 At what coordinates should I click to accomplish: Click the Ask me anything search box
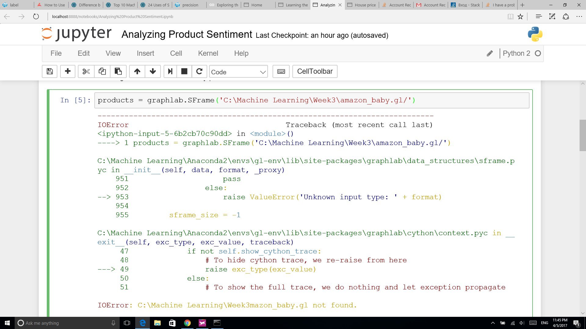pos(67,323)
